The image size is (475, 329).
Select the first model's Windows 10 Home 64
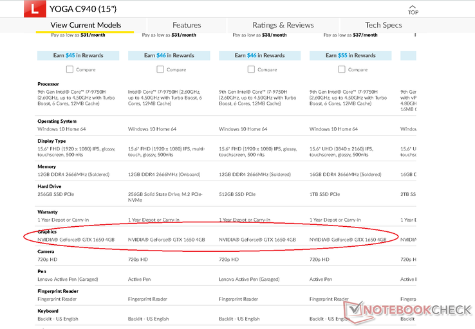(x=62, y=129)
